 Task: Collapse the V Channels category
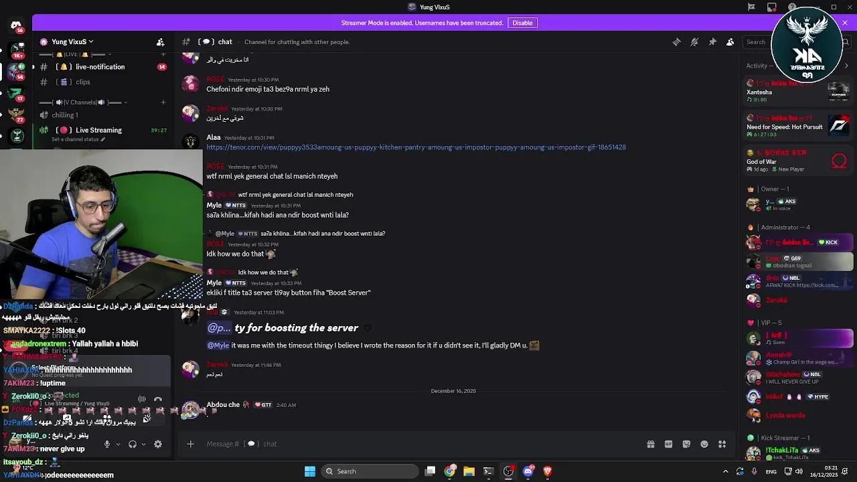coord(83,102)
